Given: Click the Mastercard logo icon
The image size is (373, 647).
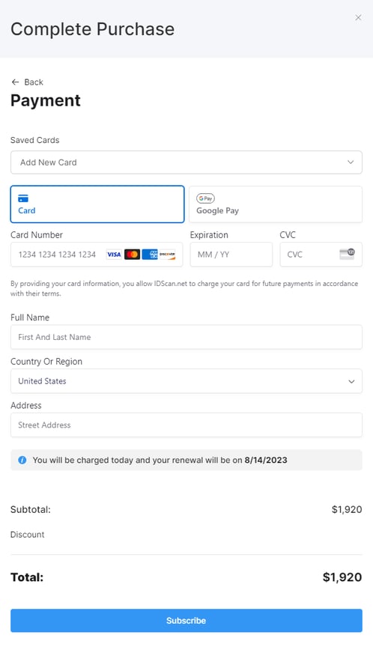Looking at the screenshot, I should tap(132, 255).
